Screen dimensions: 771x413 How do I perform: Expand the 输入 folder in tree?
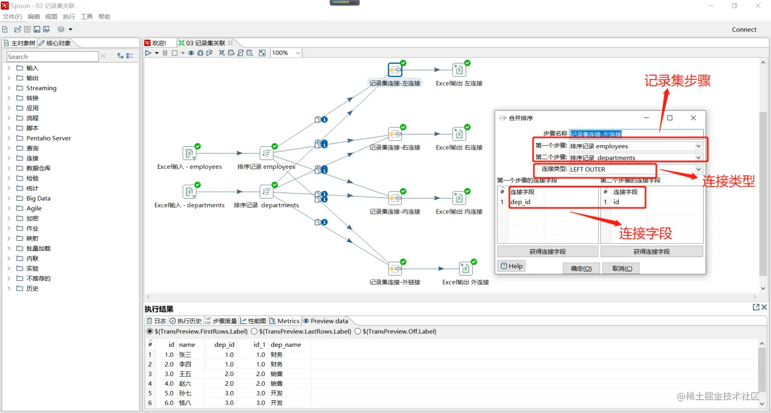[x=9, y=68]
